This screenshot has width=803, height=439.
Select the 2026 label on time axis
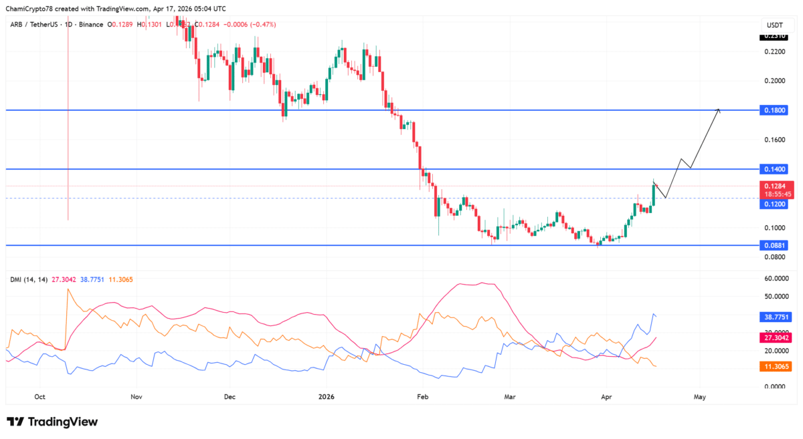[x=327, y=397]
